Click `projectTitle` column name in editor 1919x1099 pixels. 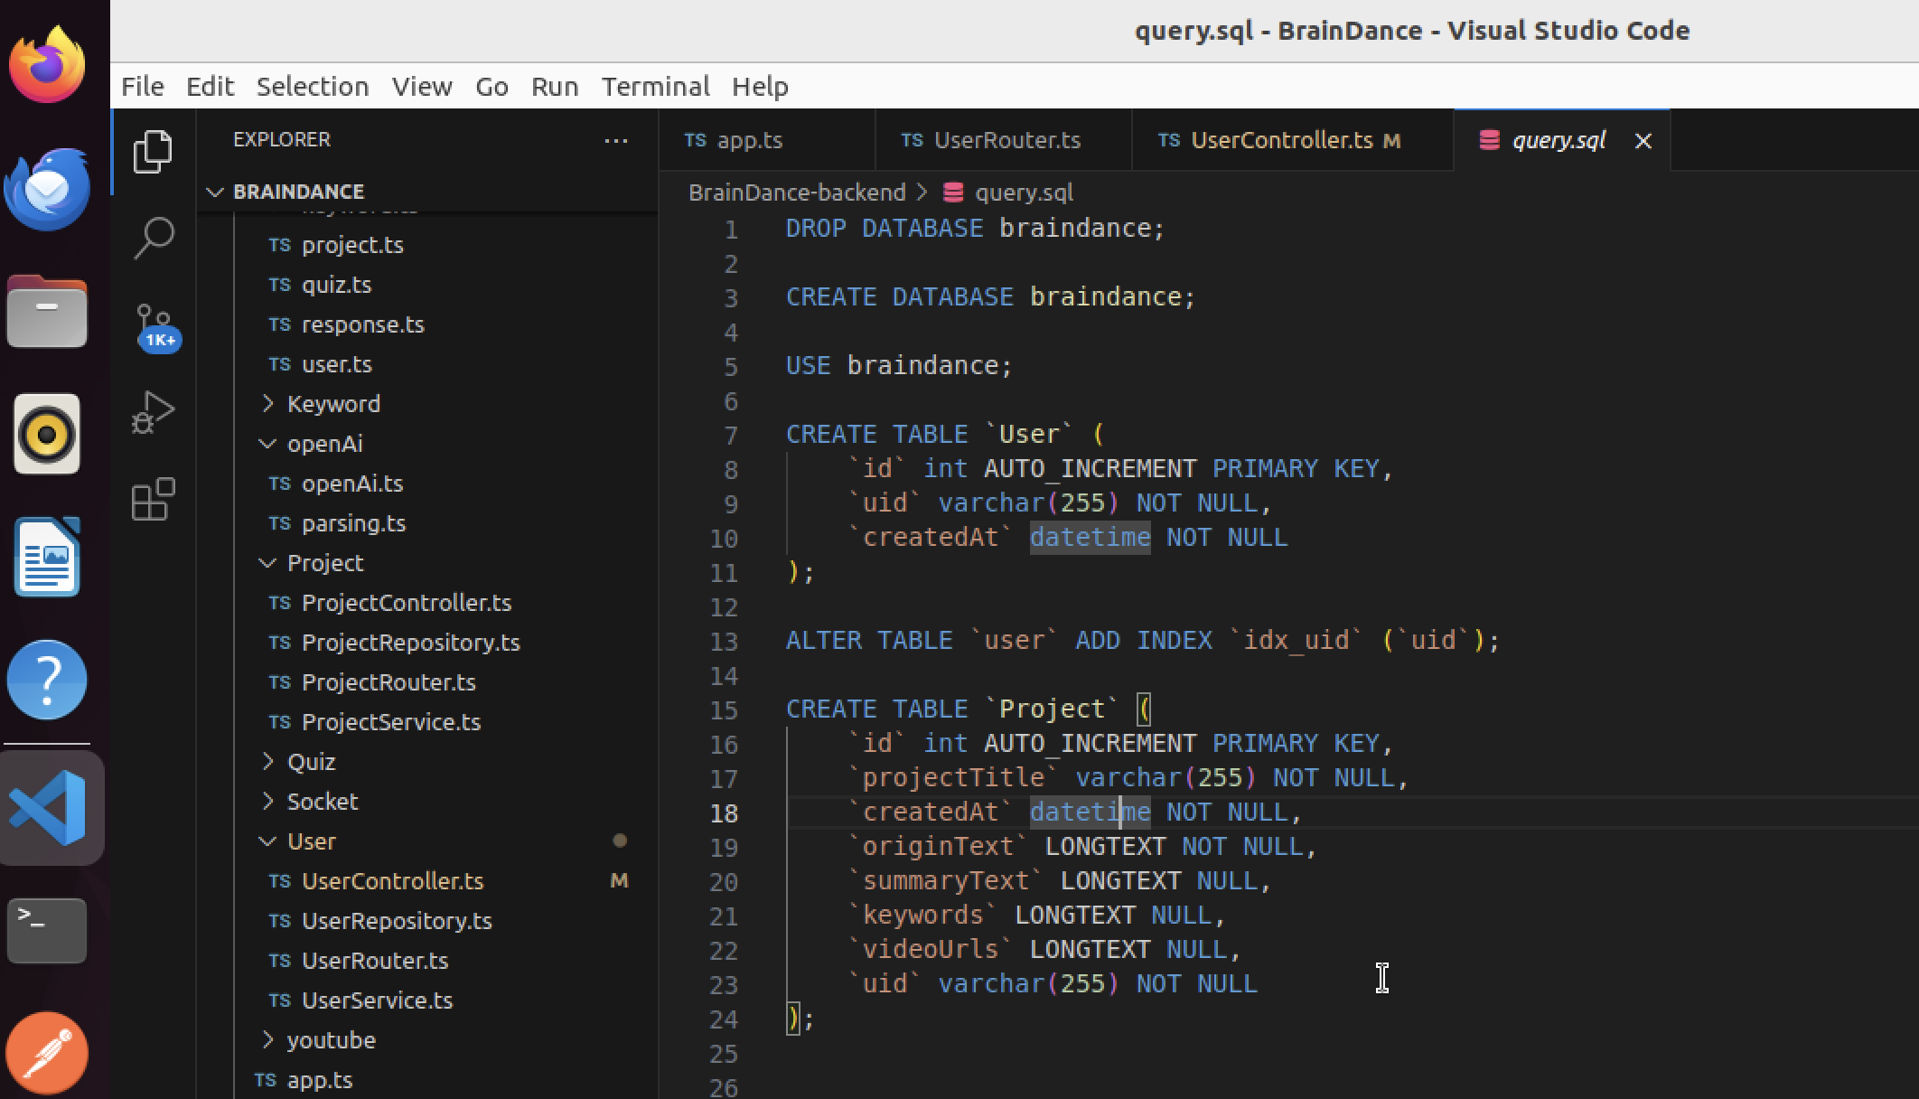952,778
